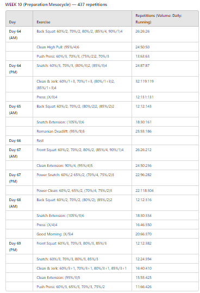Image resolution: width=200 pixels, height=293 pixels.
Task: Select the Power Clean exercise cell
Action: click(83, 190)
